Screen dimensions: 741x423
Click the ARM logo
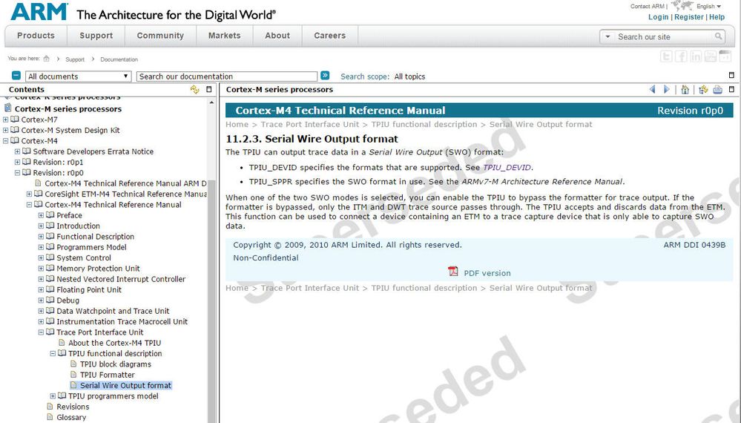click(39, 12)
